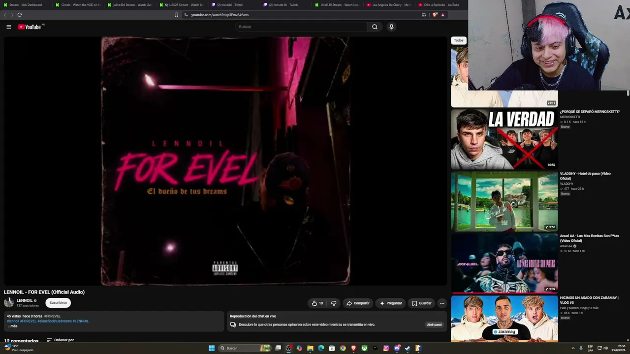Open File Explorer from taskbar

pyautogui.click(x=310, y=348)
